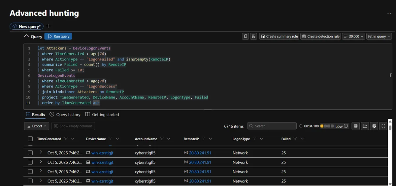The height and width of the screenshot is (186, 396).
Task: Click the filter icon on Failed column
Action: 295,139
